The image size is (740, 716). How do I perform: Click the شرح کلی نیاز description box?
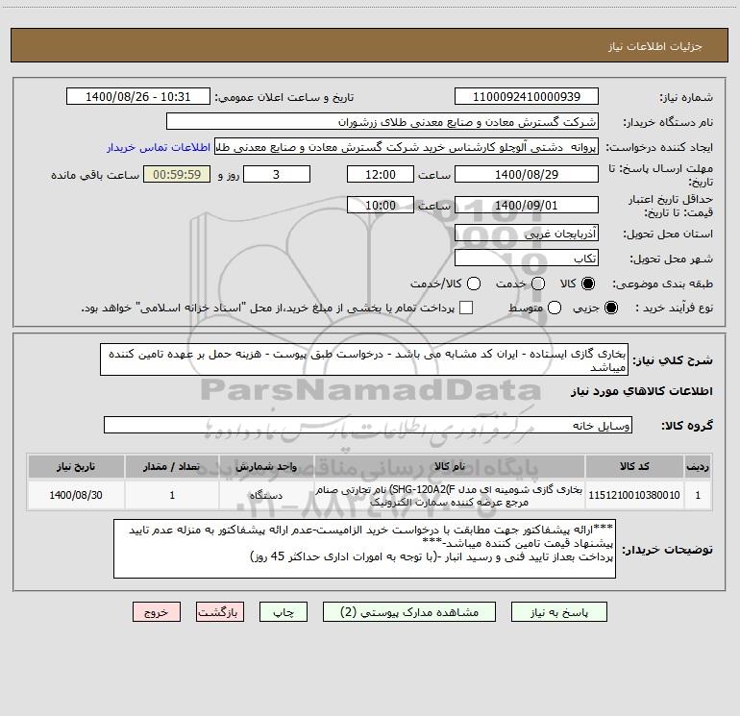(x=364, y=359)
